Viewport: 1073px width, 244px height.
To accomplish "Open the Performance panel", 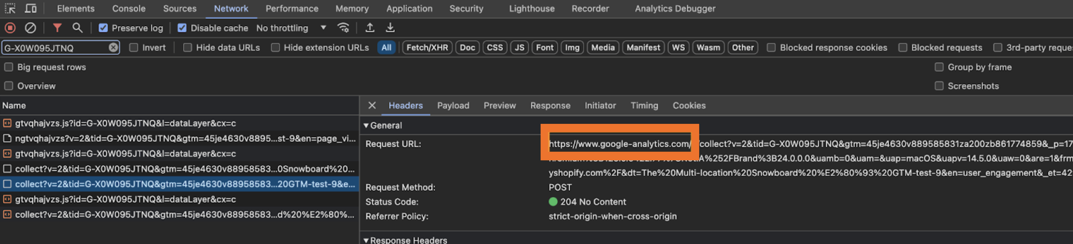I will coord(292,8).
